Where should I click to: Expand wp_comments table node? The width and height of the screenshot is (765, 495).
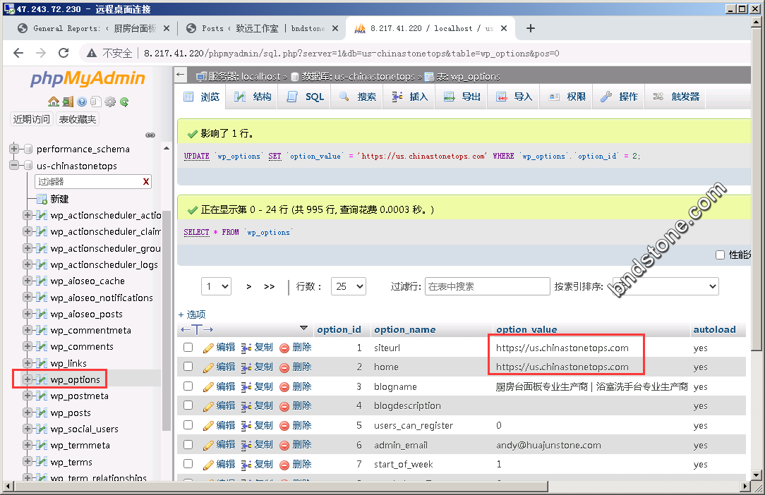coord(28,346)
